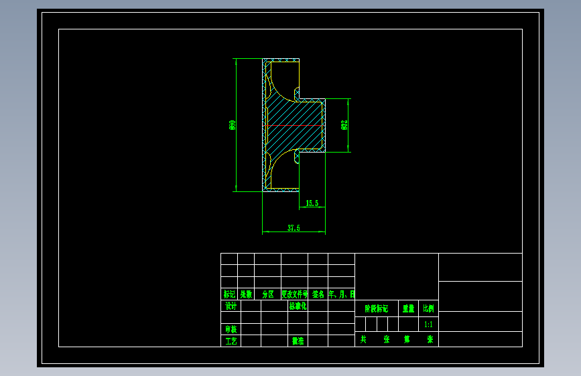Click the 年、月、日 header cell
This screenshot has width=581, height=376.
coord(342,294)
